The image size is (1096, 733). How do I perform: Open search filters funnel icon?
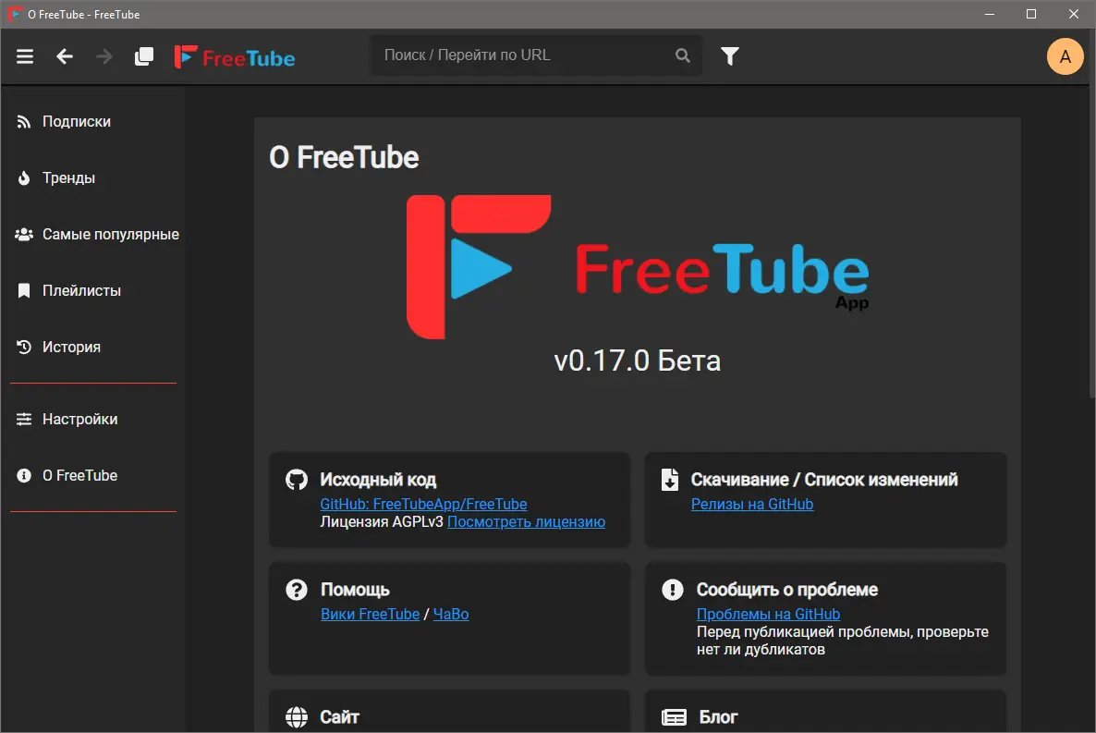click(730, 55)
